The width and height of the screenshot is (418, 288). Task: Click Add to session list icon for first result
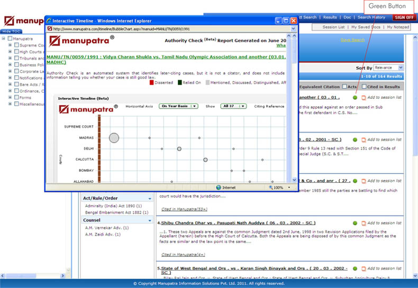pyautogui.click(x=364, y=98)
